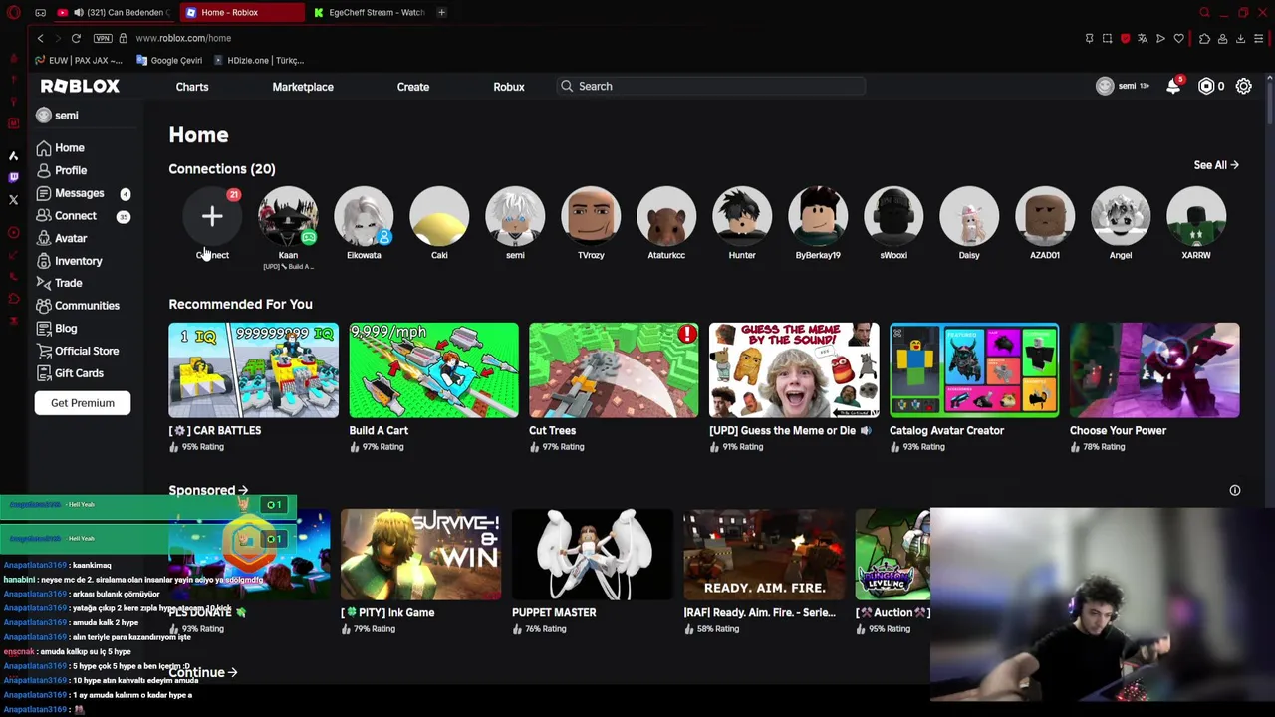Open the Marketplace menu item
Image resolution: width=1275 pixels, height=717 pixels.
point(303,87)
